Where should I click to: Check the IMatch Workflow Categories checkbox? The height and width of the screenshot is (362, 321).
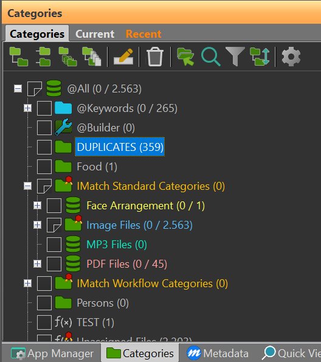pos(44,284)
